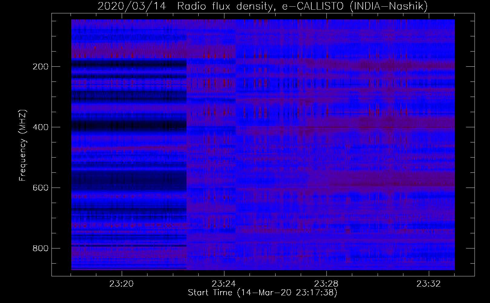
Task: Click the 'Start Time (14-Mar-20 23:17:38)' label
Action: [x=263, y=293]
